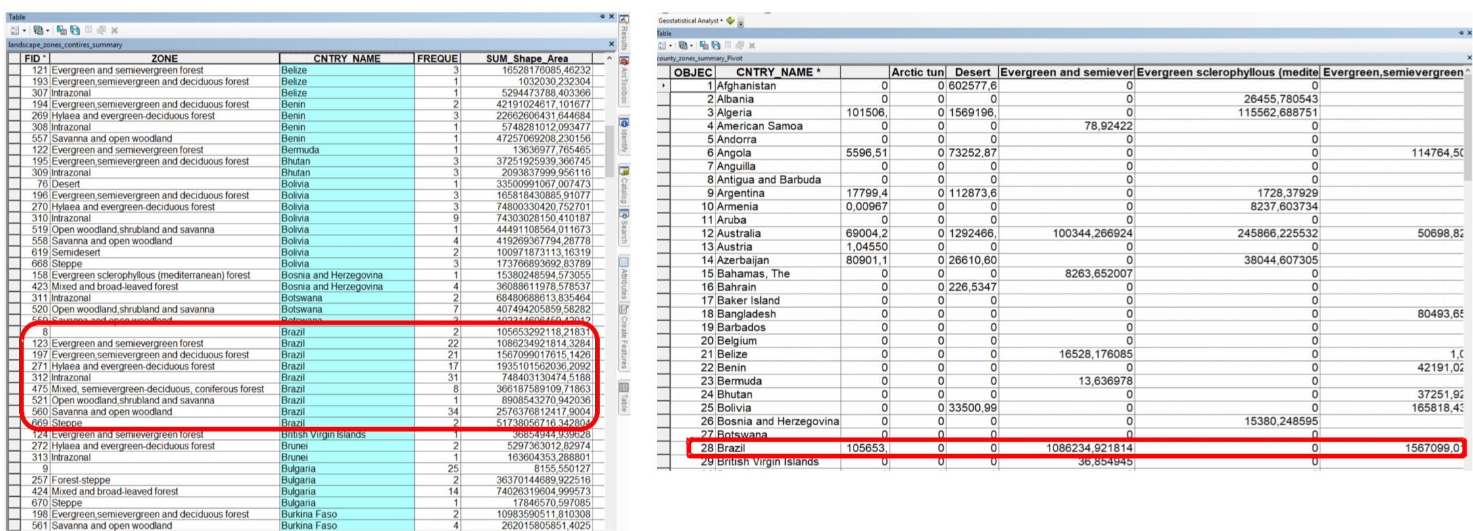
Task: Click the ZONE column header
Action: 164,58
